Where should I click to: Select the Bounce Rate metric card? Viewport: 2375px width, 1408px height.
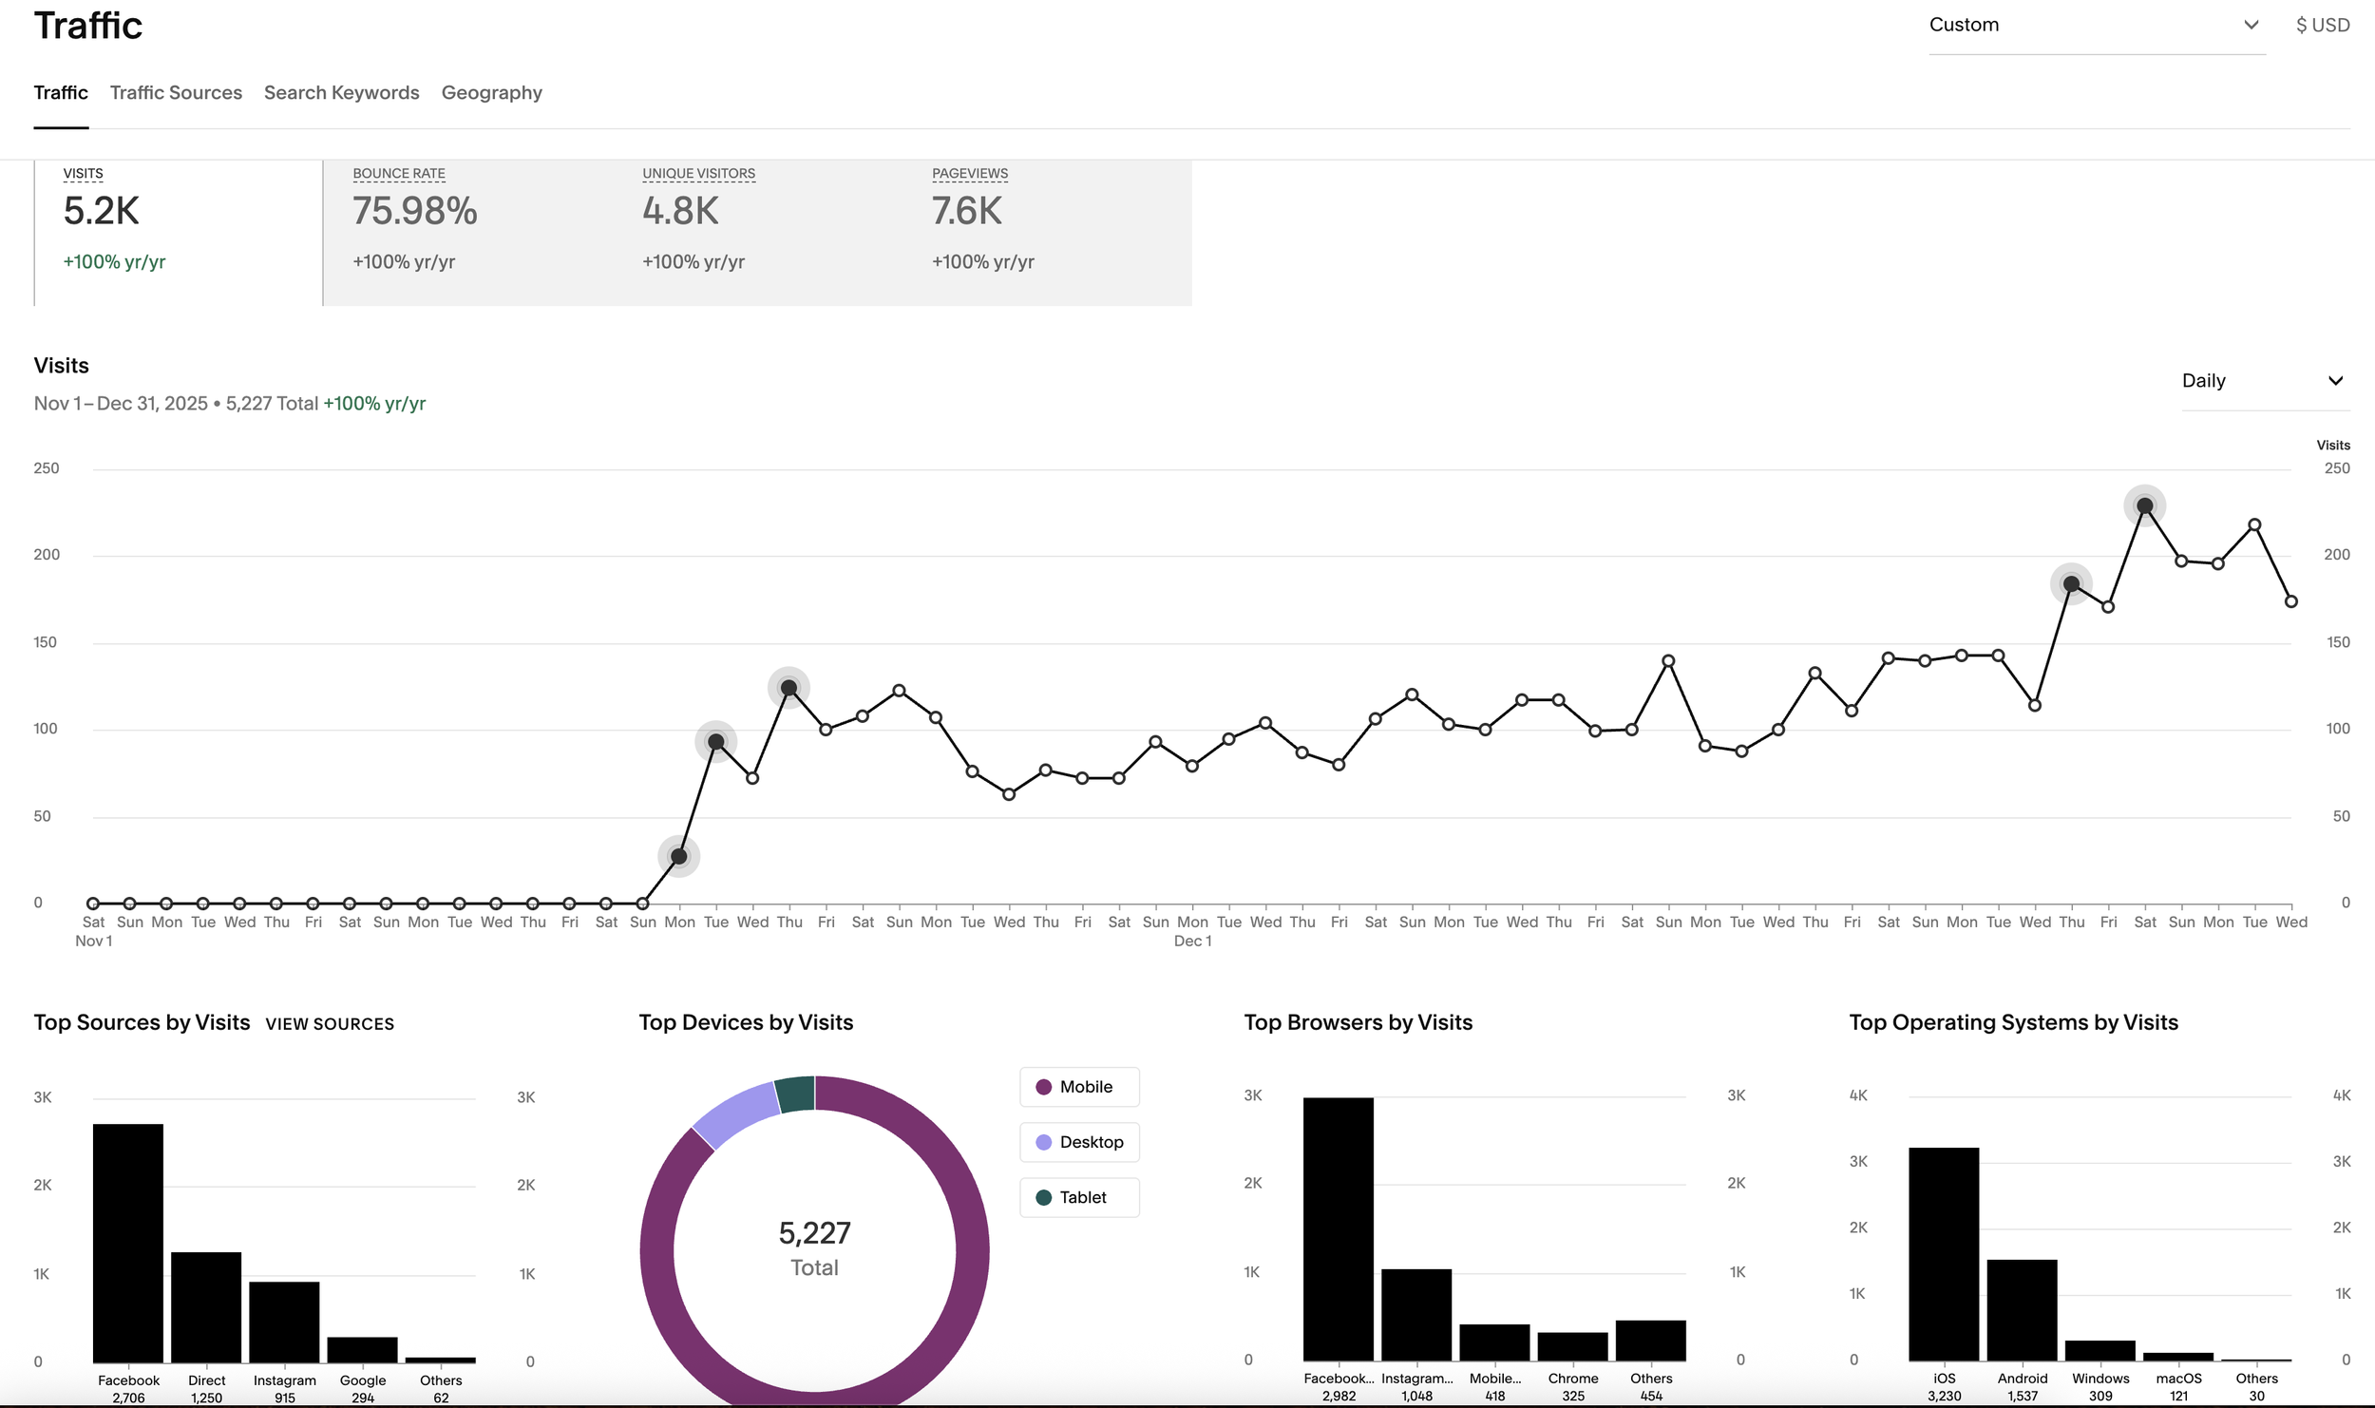(x=467, y=233)
